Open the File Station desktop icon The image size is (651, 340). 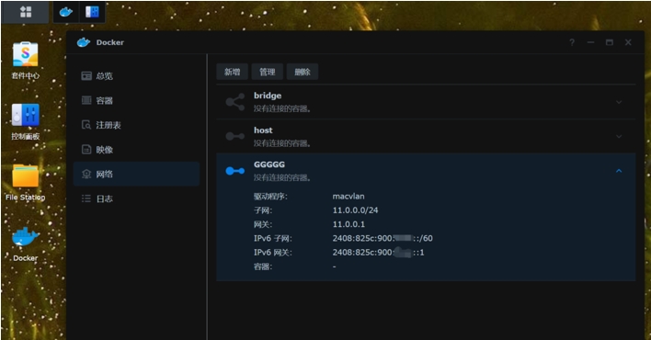(x=26, y=182)
